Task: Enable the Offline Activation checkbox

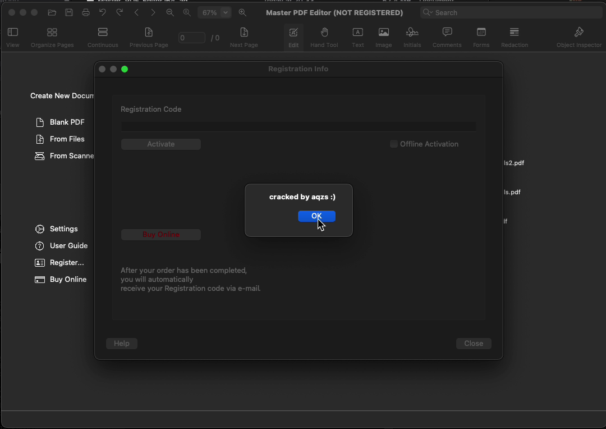Action: pos(394,144)
